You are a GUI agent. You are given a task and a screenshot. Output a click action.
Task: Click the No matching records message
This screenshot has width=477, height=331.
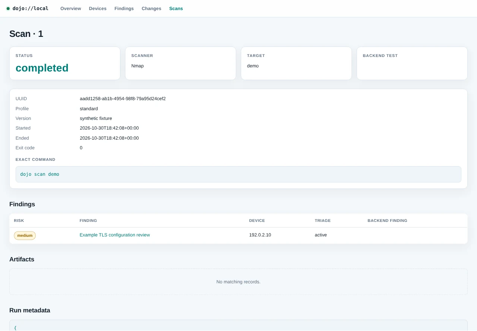pyautogui.click(x=238, y=282)
